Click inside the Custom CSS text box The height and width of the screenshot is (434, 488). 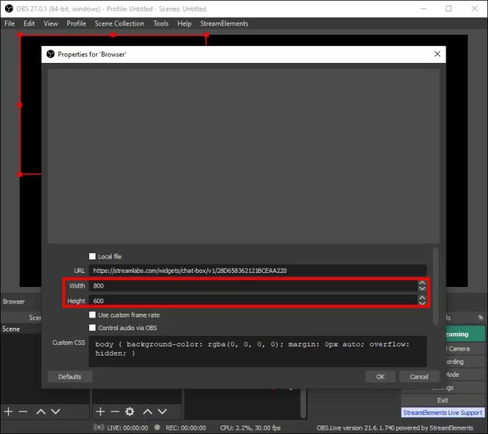pos(257,351)
